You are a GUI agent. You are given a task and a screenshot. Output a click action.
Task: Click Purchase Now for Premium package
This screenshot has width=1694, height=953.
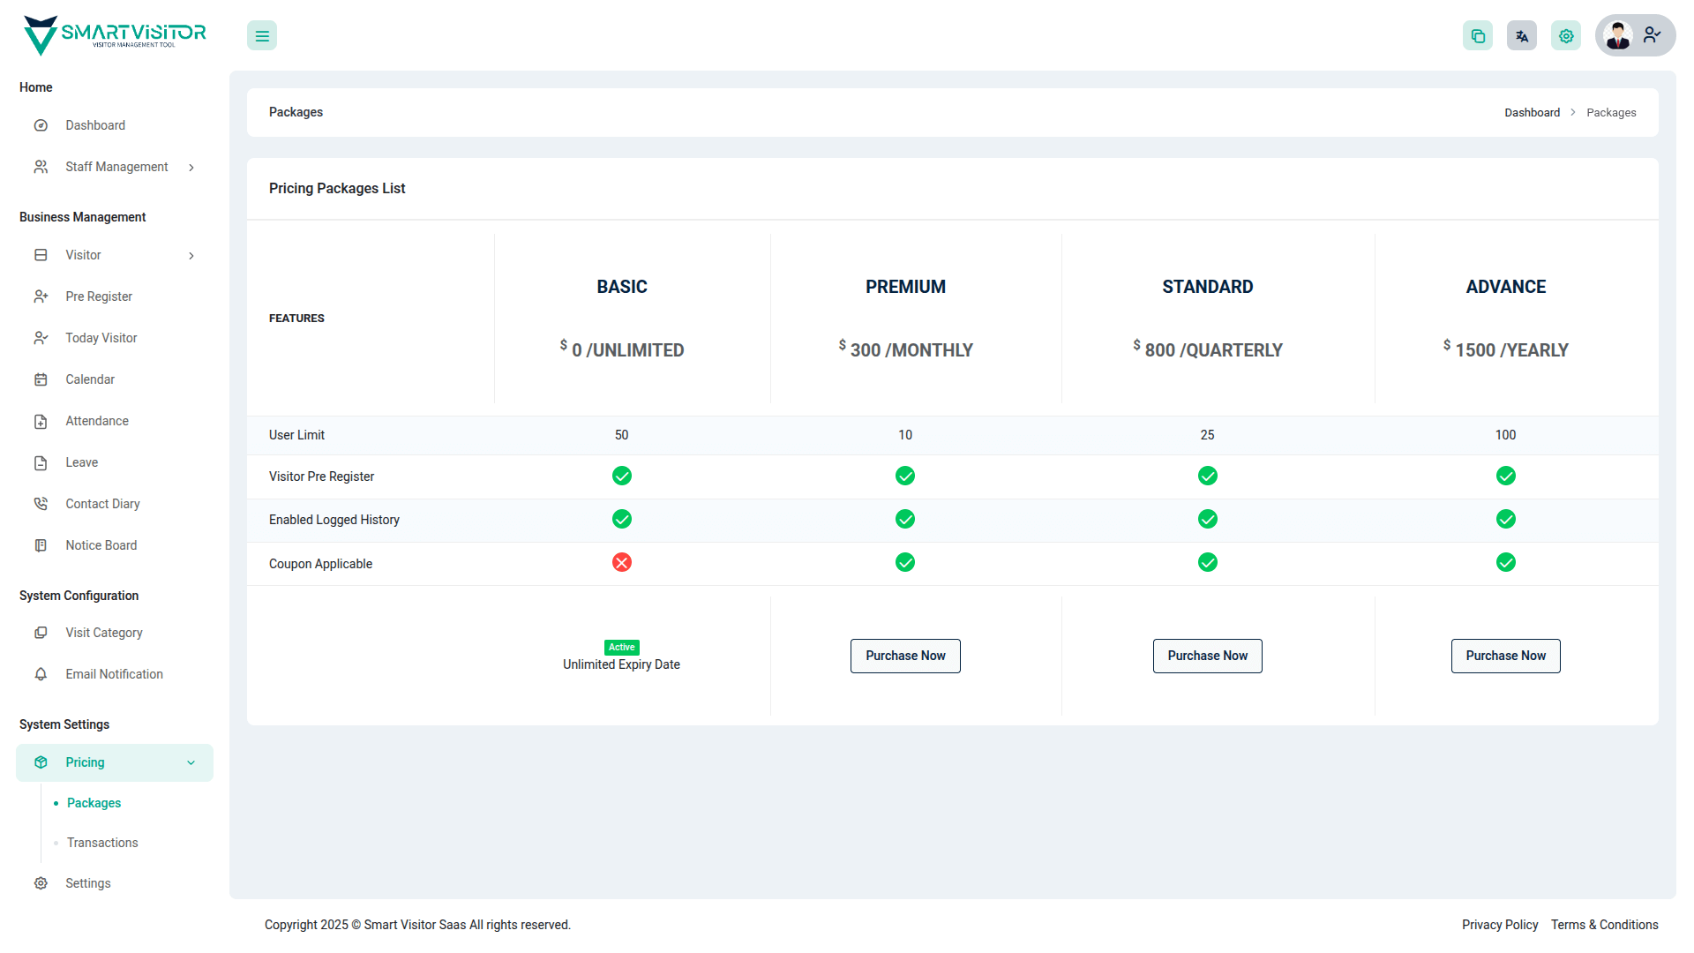(x=905, y=656)
